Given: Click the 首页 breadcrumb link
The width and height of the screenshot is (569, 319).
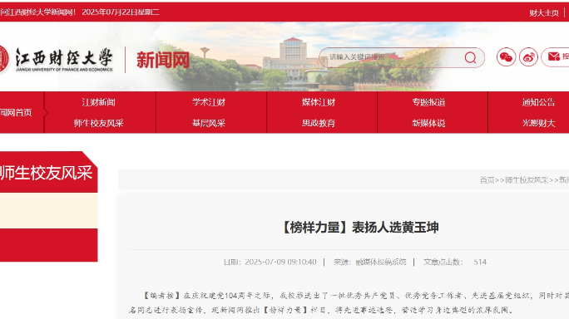Looking at the screenshot, I should (487, 179).
